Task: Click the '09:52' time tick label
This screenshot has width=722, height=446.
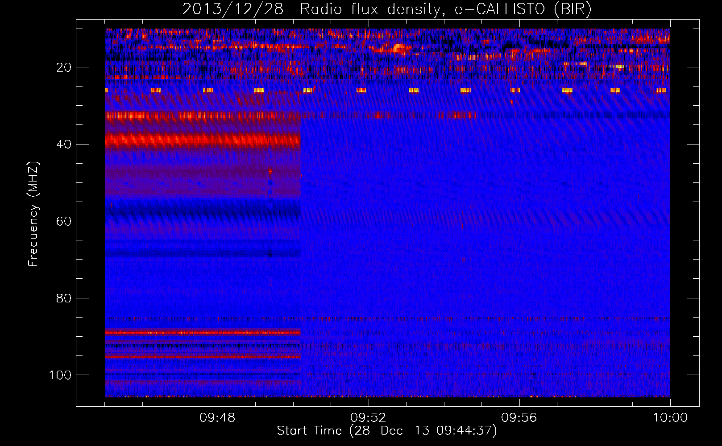Action: [x=368, y=418]
